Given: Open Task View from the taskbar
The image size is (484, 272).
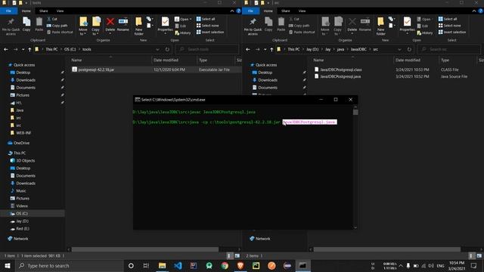Looking at the screenshot, I should click(146, 265).
